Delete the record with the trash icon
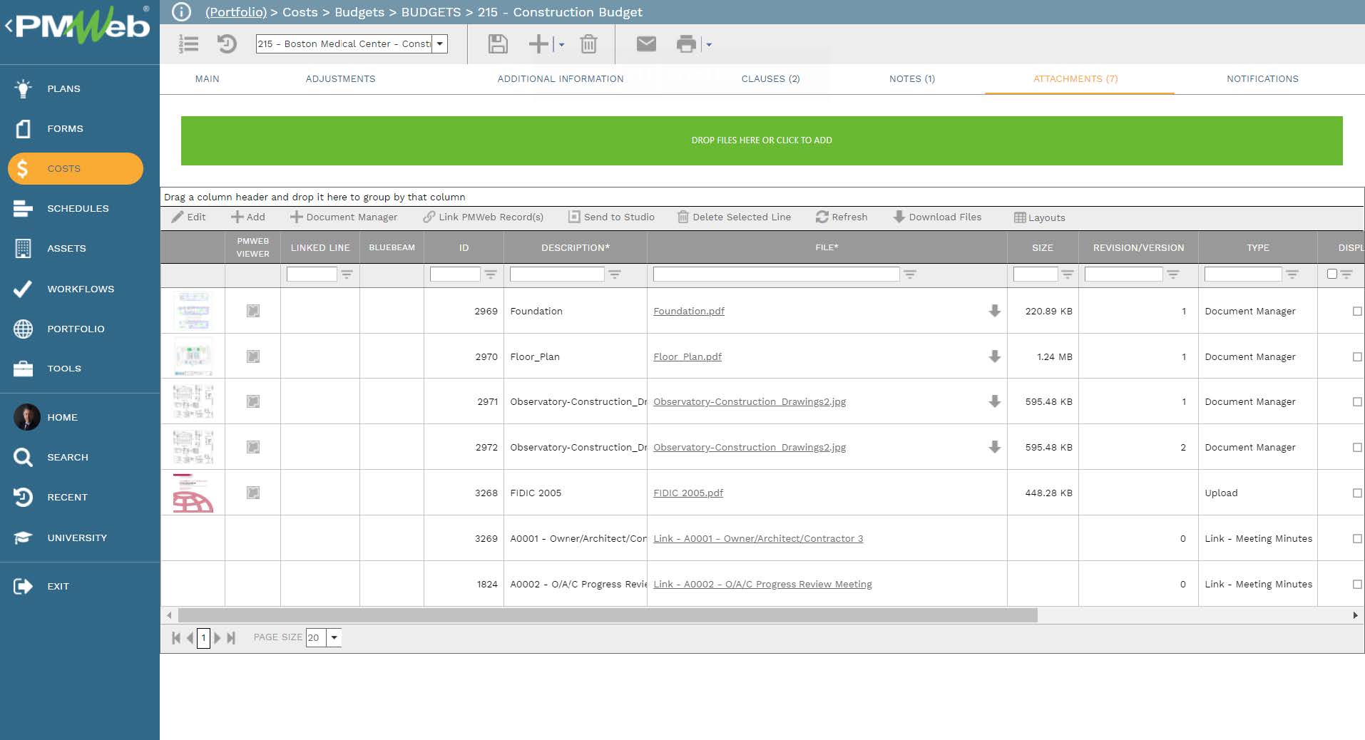 [588, 43]
